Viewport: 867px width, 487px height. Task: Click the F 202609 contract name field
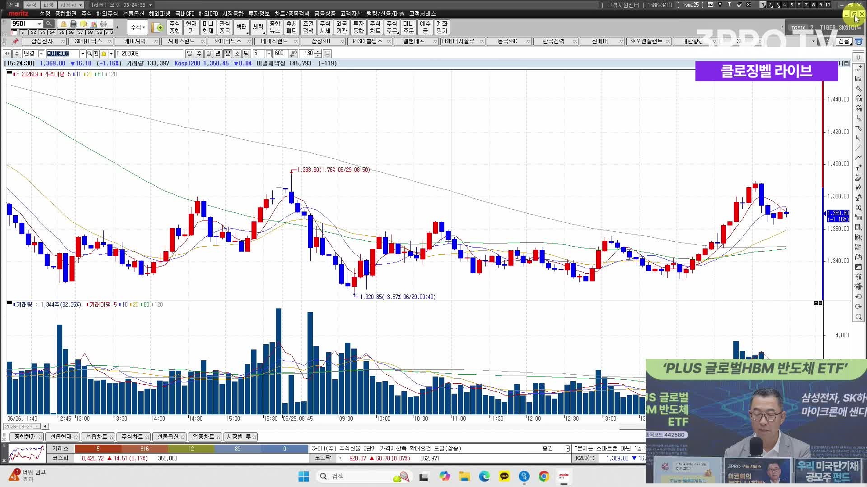pyautogui.click(x=149, y=53)
